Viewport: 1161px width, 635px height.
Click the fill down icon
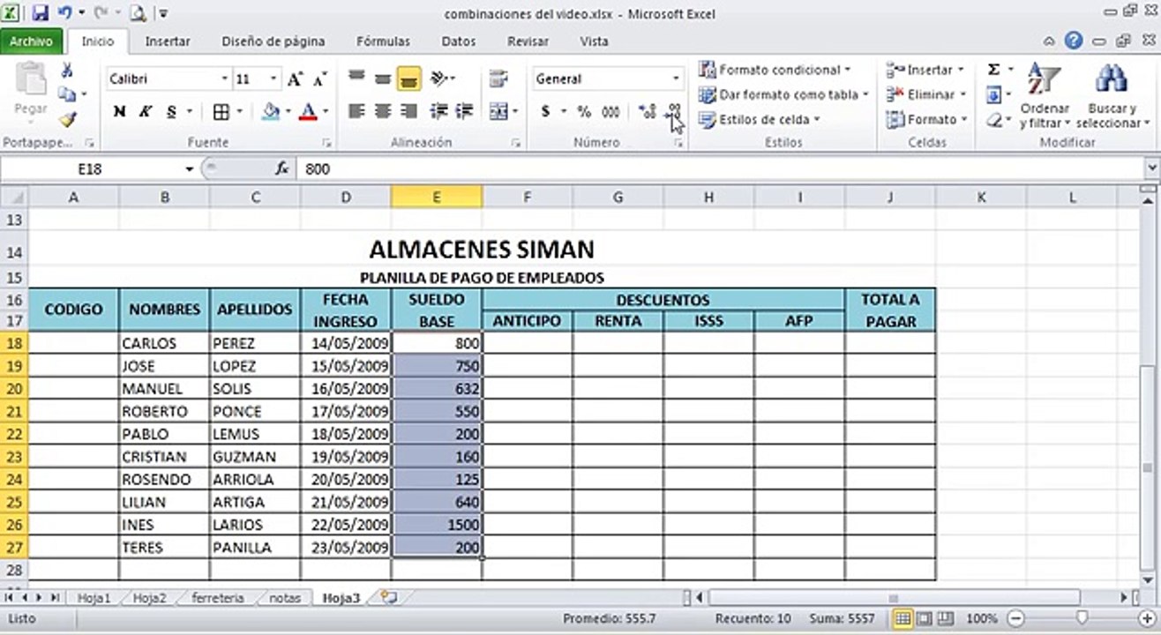[993, 94]
